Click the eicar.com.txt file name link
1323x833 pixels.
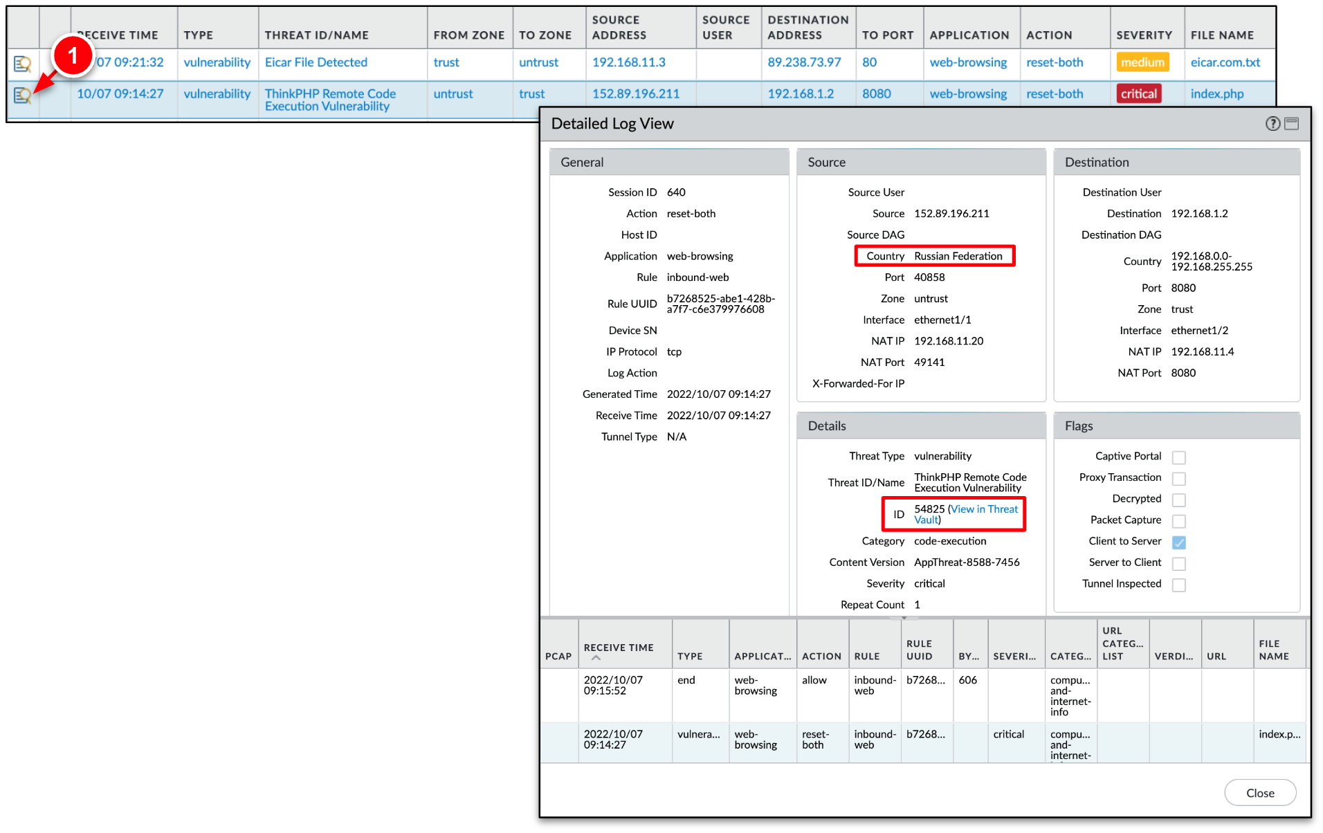pos(1225,62)
